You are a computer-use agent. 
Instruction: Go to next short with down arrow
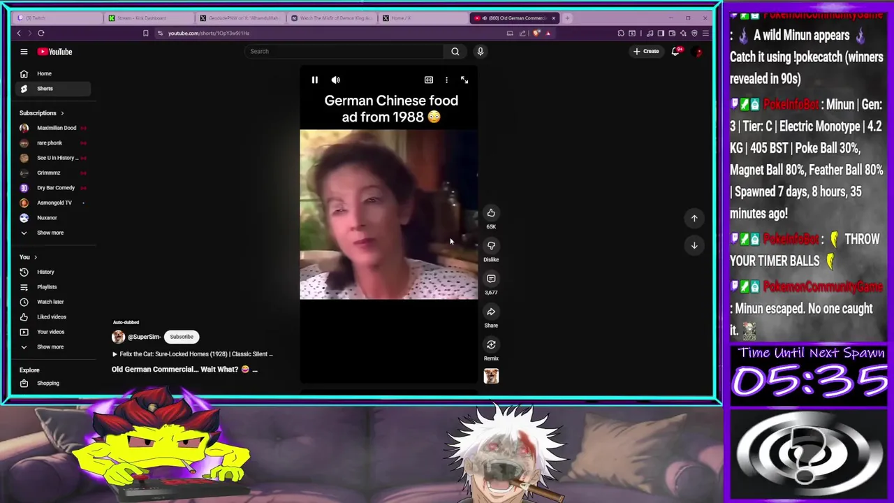tap(694, 245)
